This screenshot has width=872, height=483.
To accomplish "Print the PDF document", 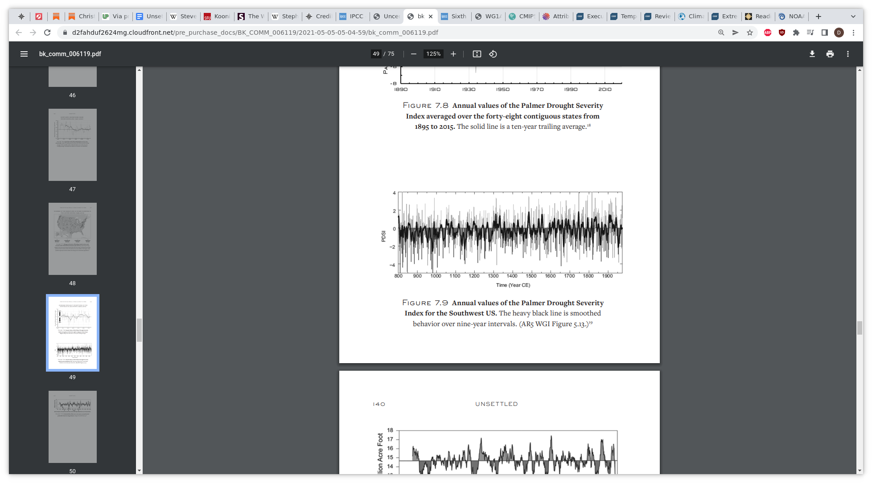I will click(x=830, y=54).
